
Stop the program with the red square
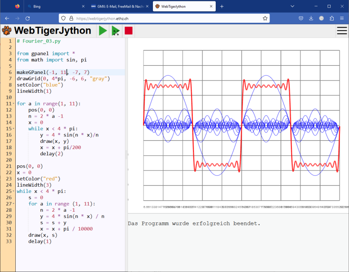128,30
